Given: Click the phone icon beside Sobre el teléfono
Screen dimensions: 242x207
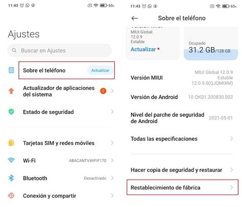Looking at the screenshot, I should point(11,70).
